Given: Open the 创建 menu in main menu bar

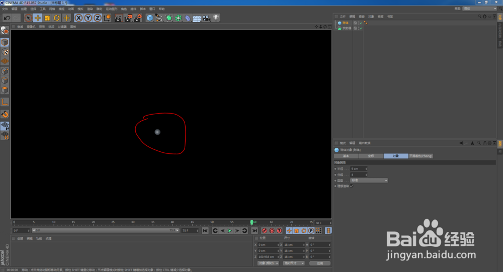Looking at the screenshot, I should tap(24, 9).
